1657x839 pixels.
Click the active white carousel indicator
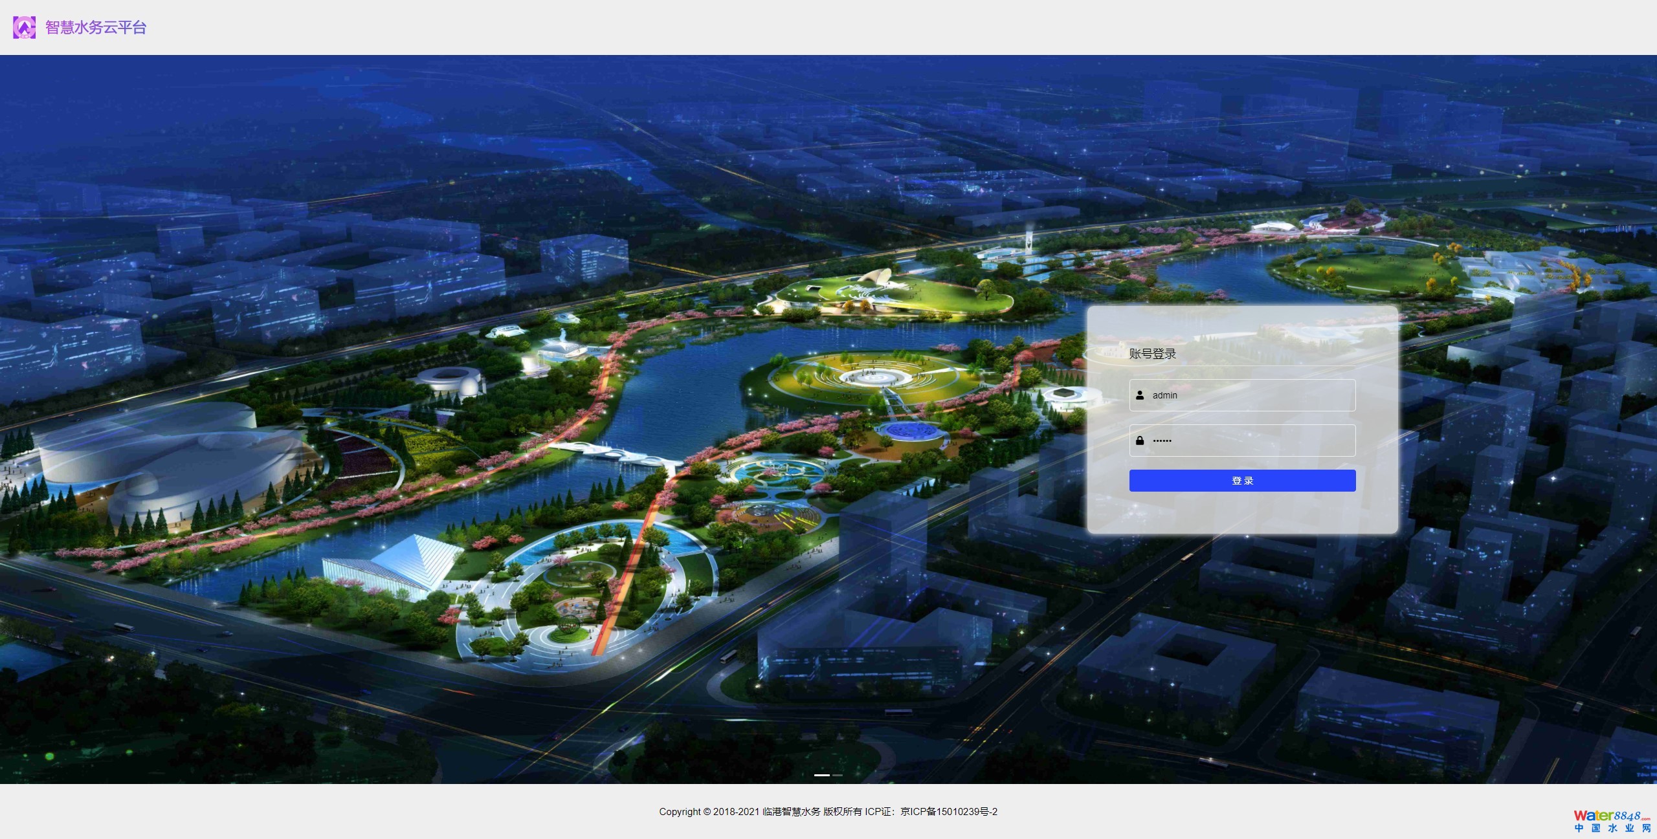point(821,774)
